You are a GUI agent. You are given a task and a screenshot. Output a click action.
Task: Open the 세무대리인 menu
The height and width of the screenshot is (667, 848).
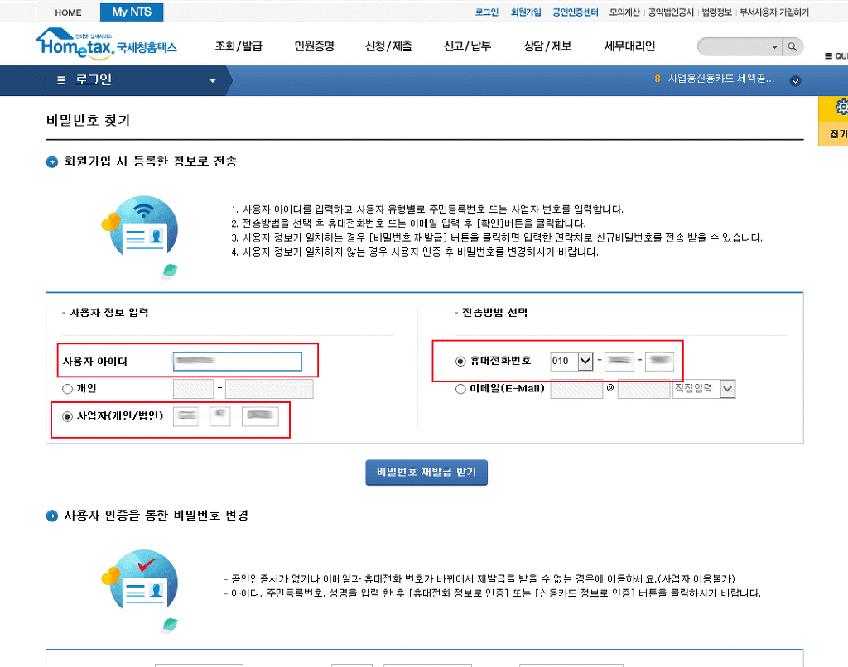[629, 46]
